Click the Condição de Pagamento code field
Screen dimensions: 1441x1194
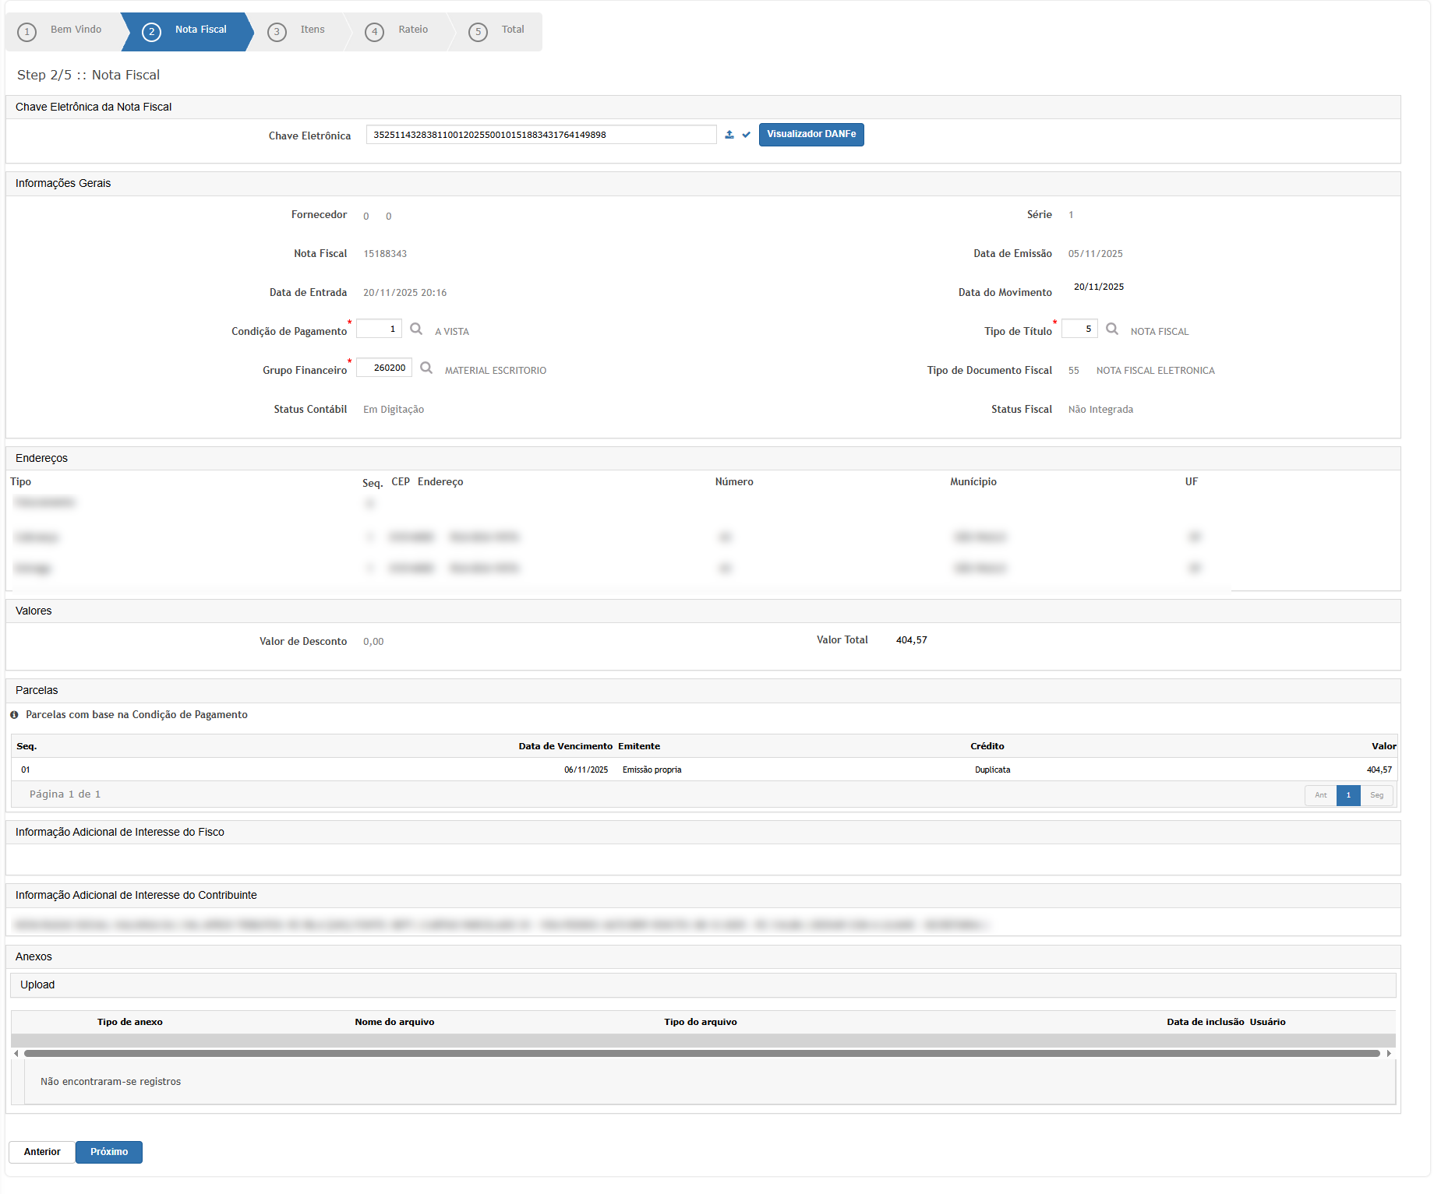(x=379, y=329)
